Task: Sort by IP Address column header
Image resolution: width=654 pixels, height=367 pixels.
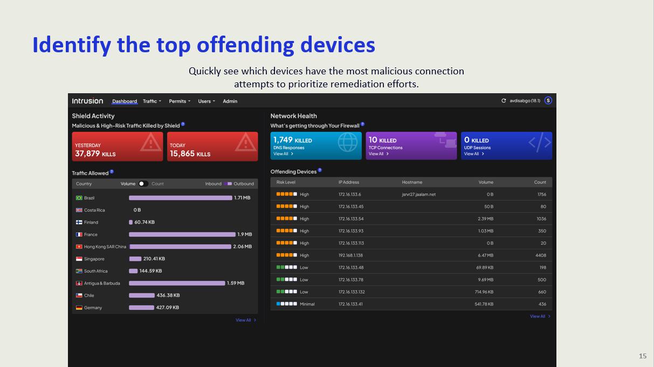Action: tap(349, 182)
